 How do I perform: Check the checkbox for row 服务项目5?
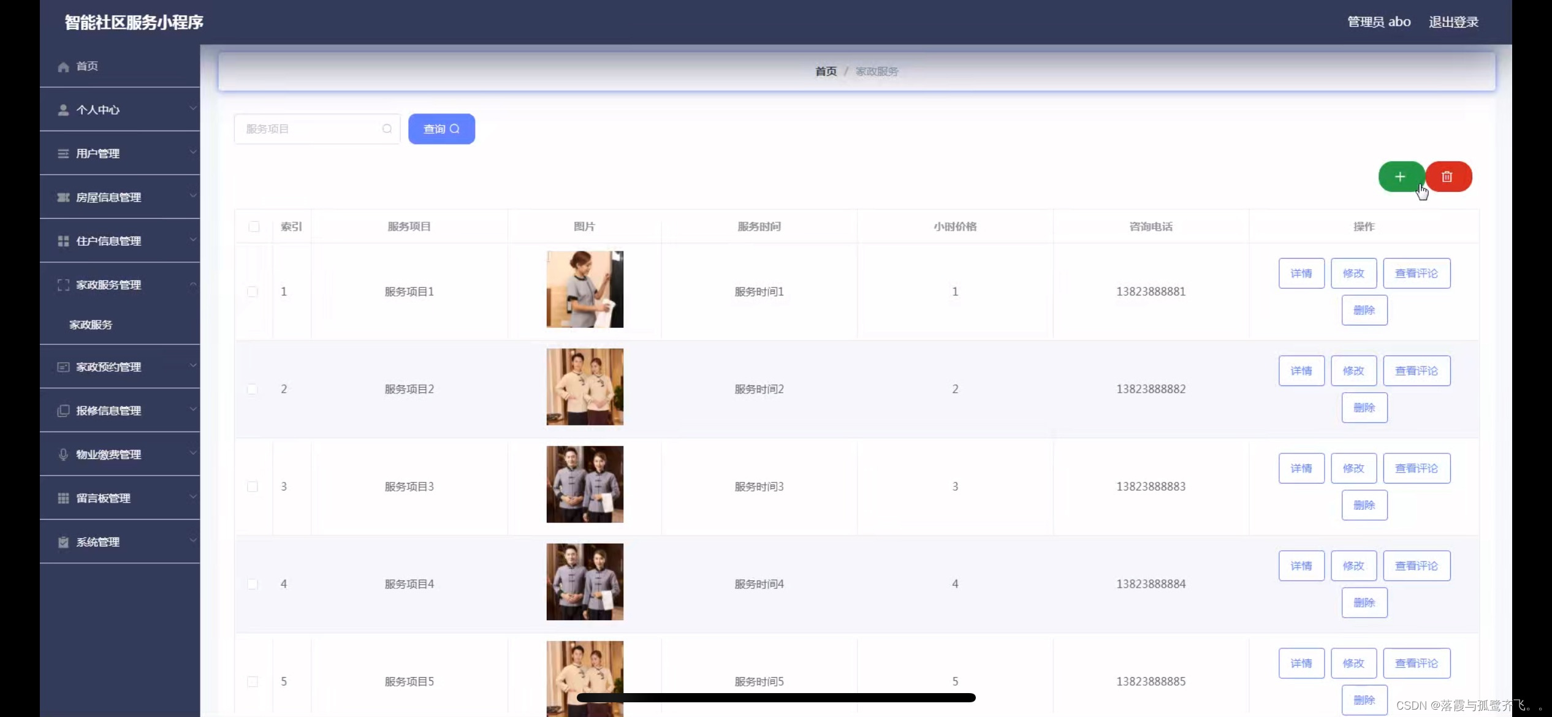tap(253, 681)
